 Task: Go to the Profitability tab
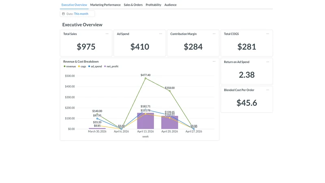point(154,5)
